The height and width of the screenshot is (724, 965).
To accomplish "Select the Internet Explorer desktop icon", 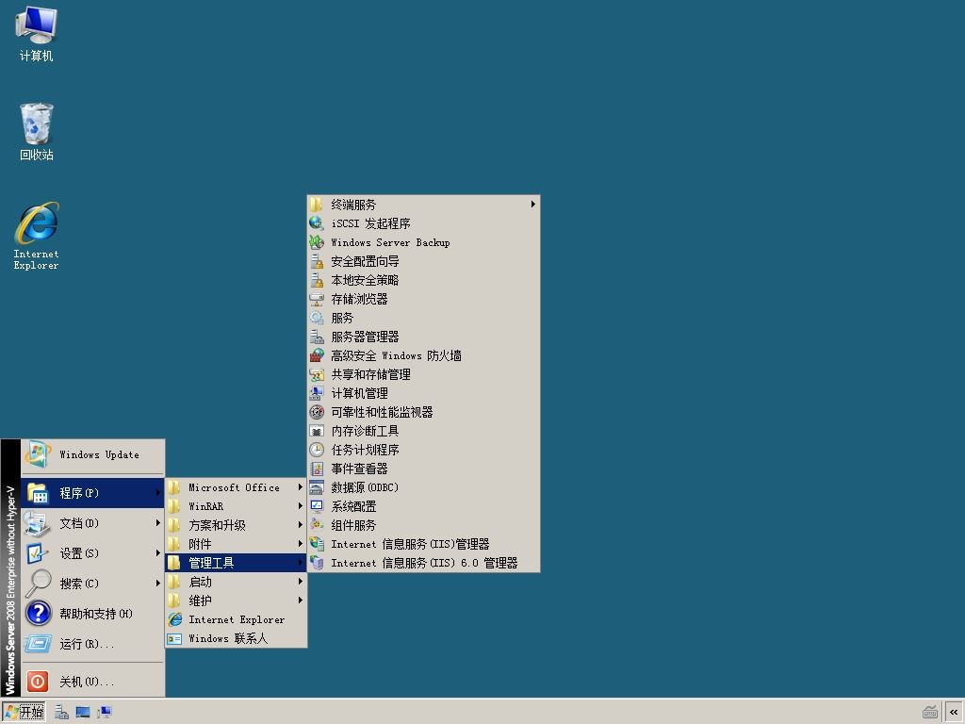I will (x=37, y=236).
